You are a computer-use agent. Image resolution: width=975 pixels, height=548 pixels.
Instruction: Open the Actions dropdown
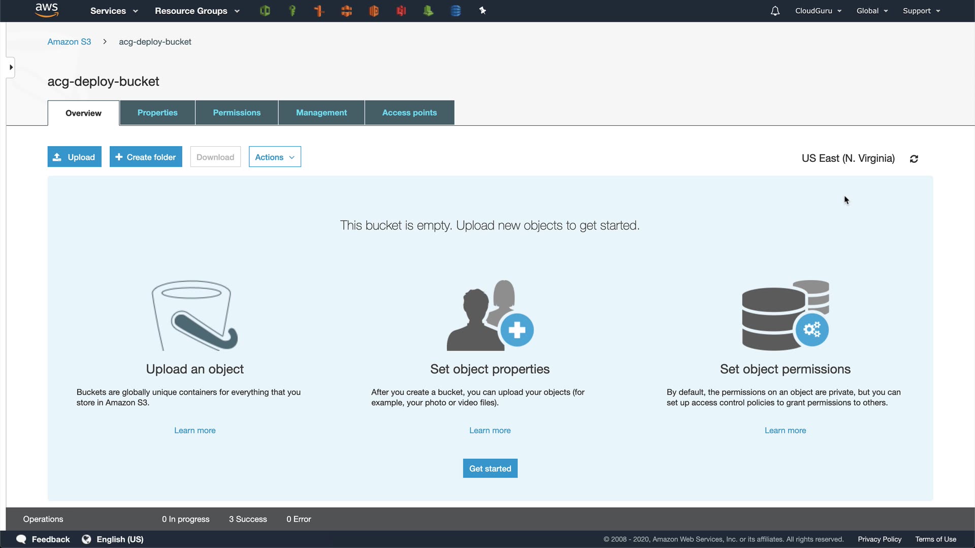275,157
